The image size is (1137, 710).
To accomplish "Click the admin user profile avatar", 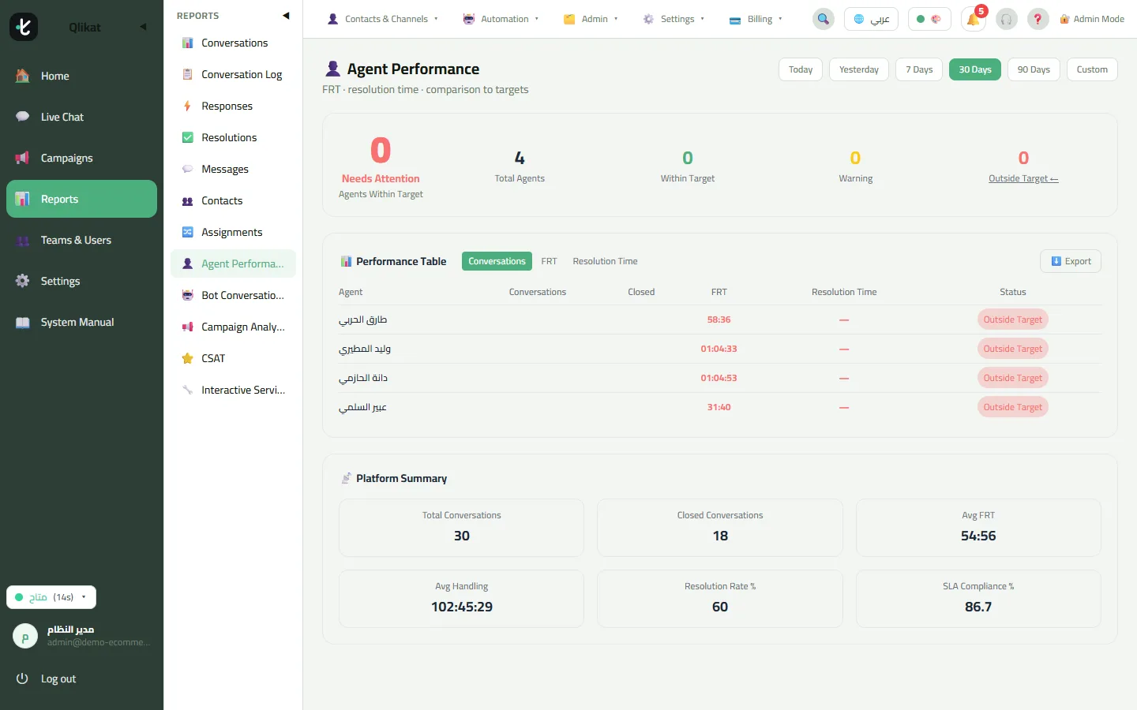I will (x=25, y=636).
